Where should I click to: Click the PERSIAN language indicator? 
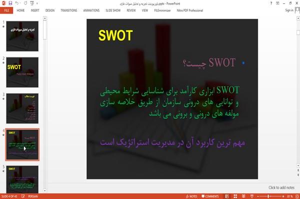click(33, 197)
